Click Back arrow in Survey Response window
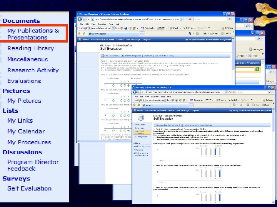 point(80,19)
